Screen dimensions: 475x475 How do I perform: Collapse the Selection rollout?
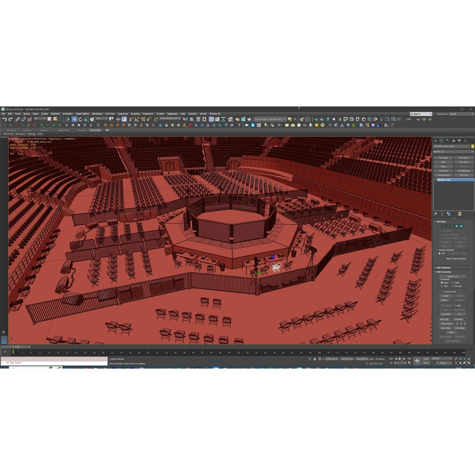(x=442, y=221)
